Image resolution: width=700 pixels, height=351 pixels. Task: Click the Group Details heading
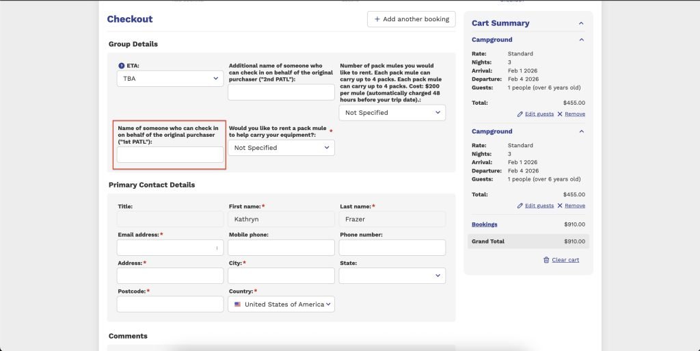tap(133, 44)
